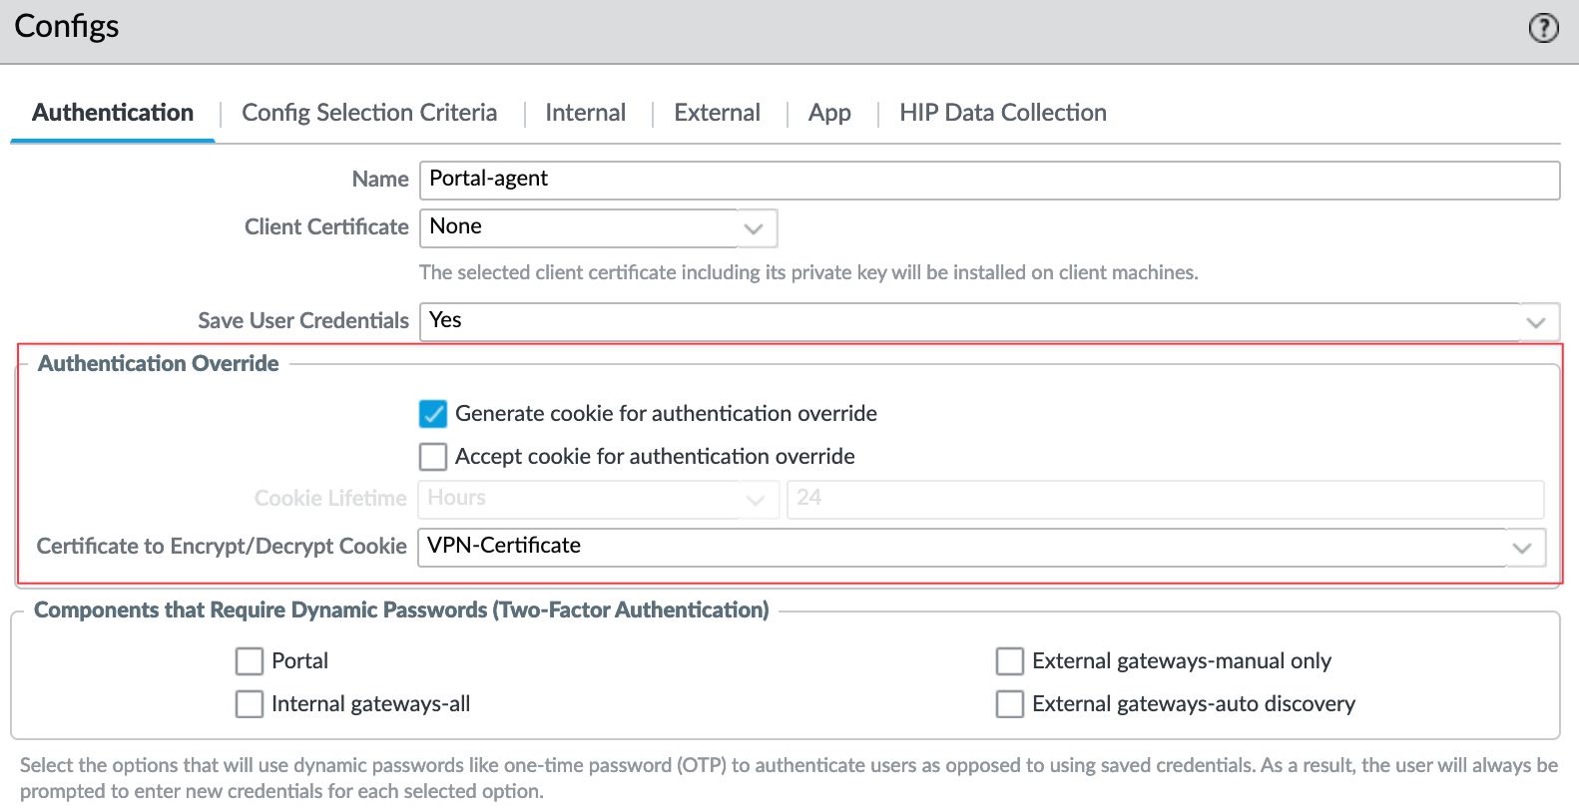Switch to Config Selection Criteria tab

click(369, 113)
